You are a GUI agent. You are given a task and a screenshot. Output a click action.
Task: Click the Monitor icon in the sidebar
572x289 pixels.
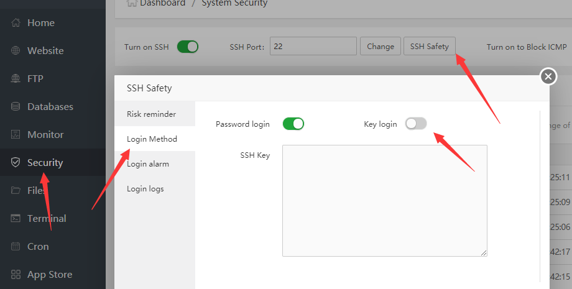[x=16, y=135]
